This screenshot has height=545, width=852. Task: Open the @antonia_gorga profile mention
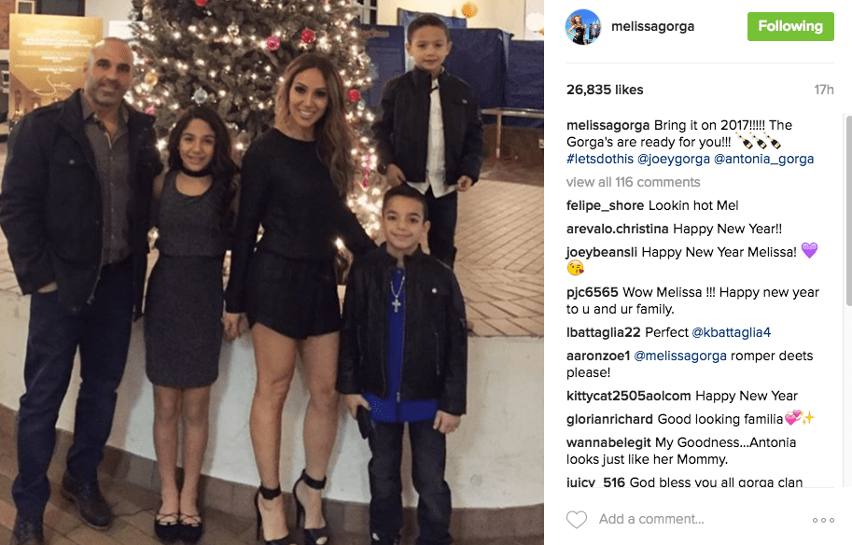click(x=763, y=159)
